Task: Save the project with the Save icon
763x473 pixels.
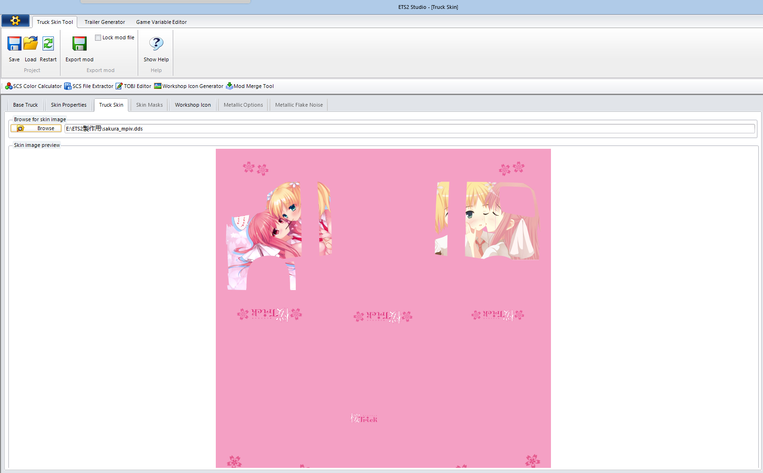Action: [15, 44]
